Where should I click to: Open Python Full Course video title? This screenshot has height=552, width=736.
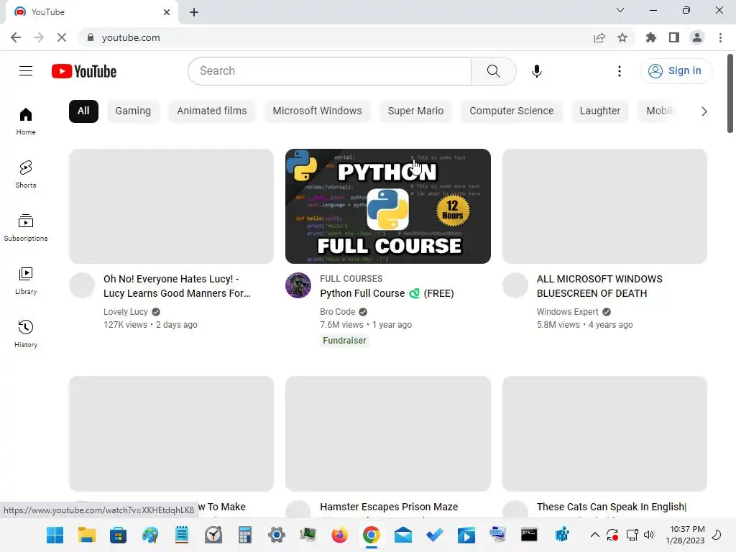(x=387, y=293)
